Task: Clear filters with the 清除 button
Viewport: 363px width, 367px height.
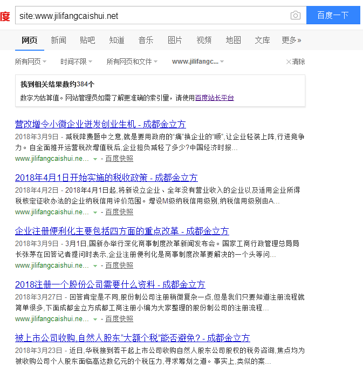Action: coord(296,62)
